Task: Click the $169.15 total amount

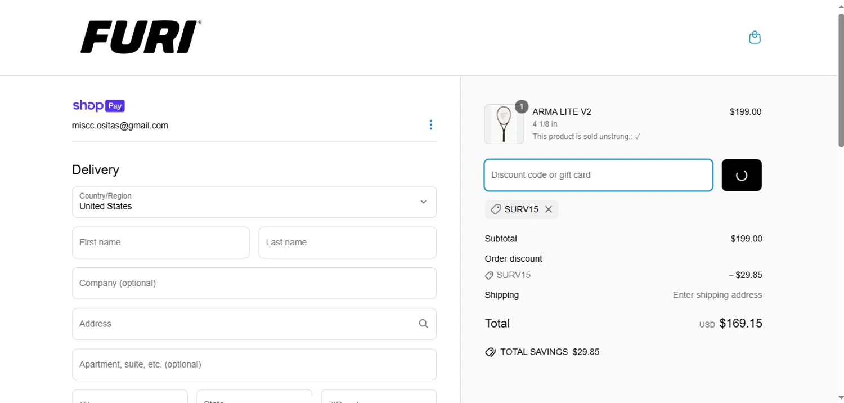Action: [740, 323]
